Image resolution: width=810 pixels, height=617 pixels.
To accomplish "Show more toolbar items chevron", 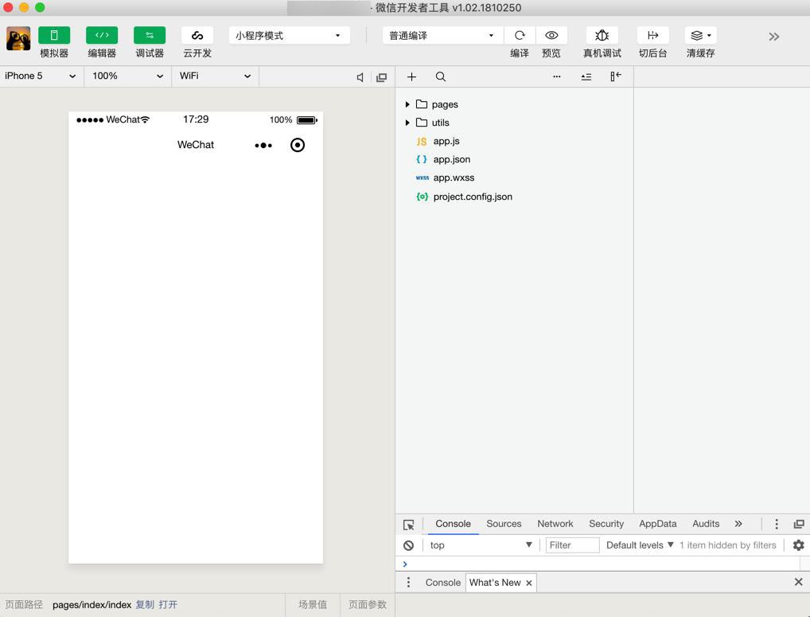I will point(773,37).
